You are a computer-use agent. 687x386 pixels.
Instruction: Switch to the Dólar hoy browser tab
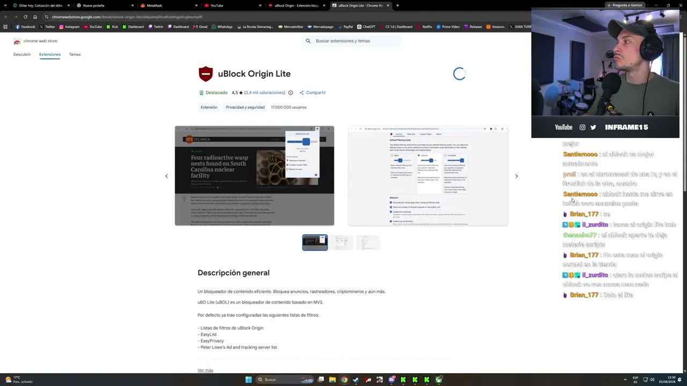(41, 5)
